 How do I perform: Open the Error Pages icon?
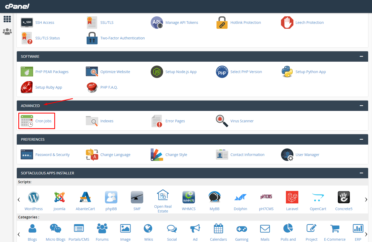[157, 121]
